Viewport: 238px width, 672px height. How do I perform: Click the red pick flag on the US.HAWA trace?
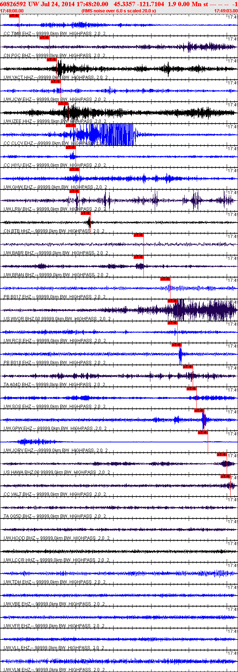(x=222, y=454)
